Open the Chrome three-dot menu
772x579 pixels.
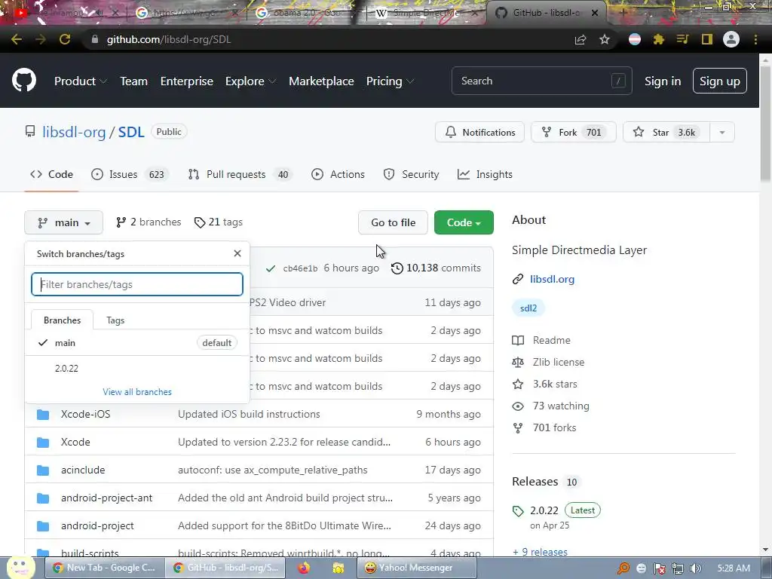tap(755, 39)
